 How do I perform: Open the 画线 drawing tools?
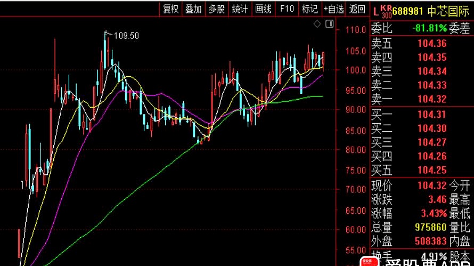(263, 9)
